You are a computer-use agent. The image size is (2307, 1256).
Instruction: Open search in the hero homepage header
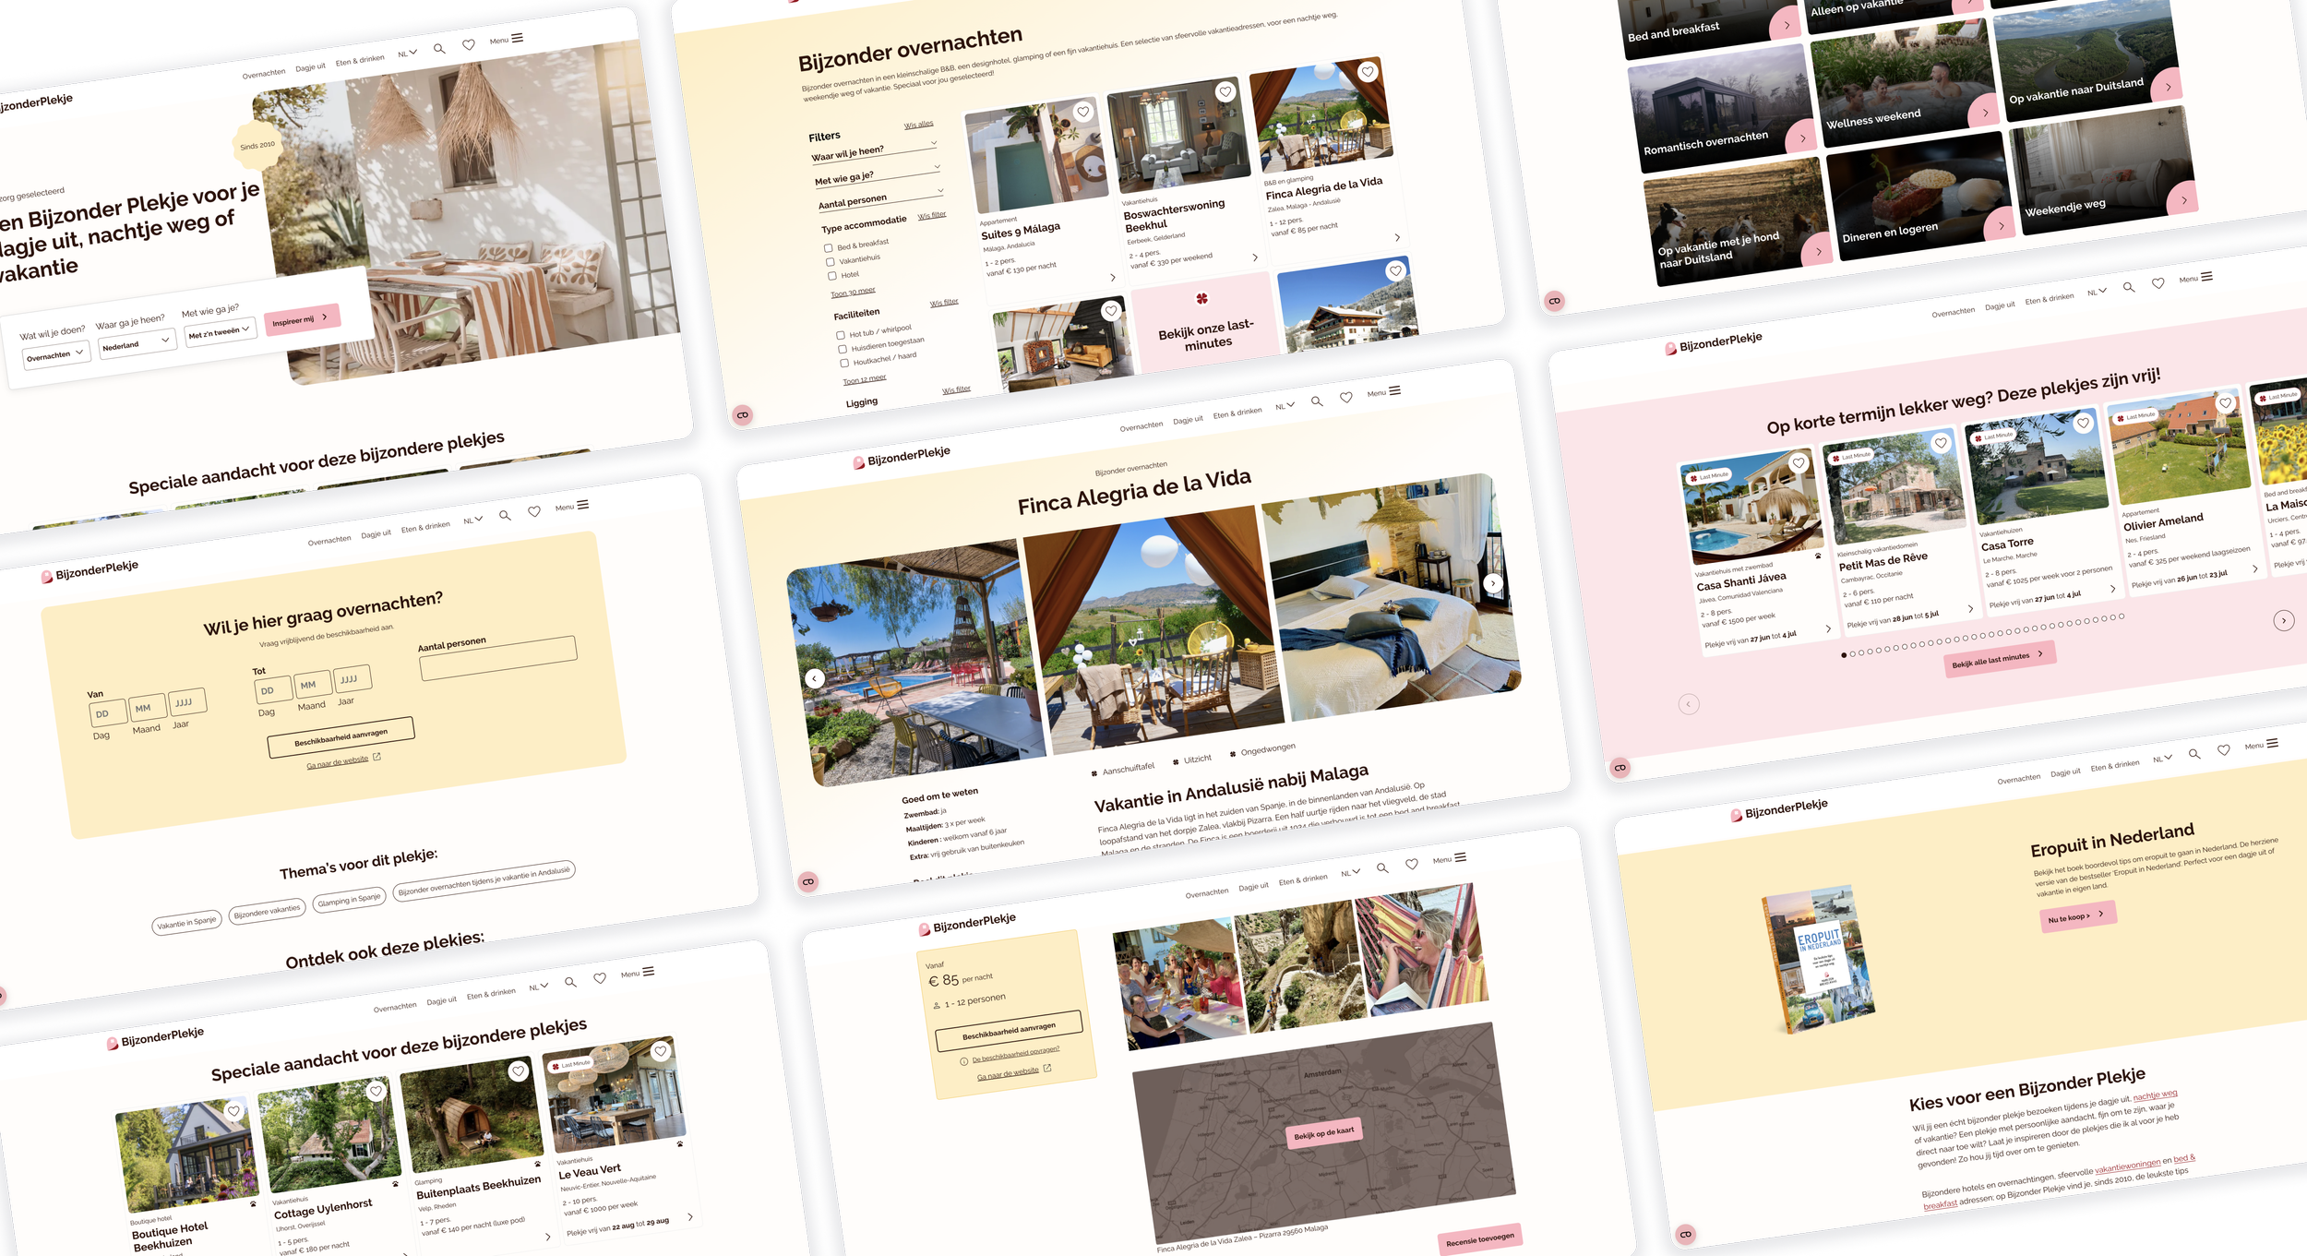point(439,49)
